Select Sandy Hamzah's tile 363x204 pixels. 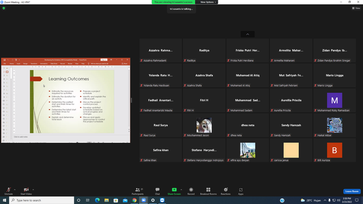coord(291,125)
